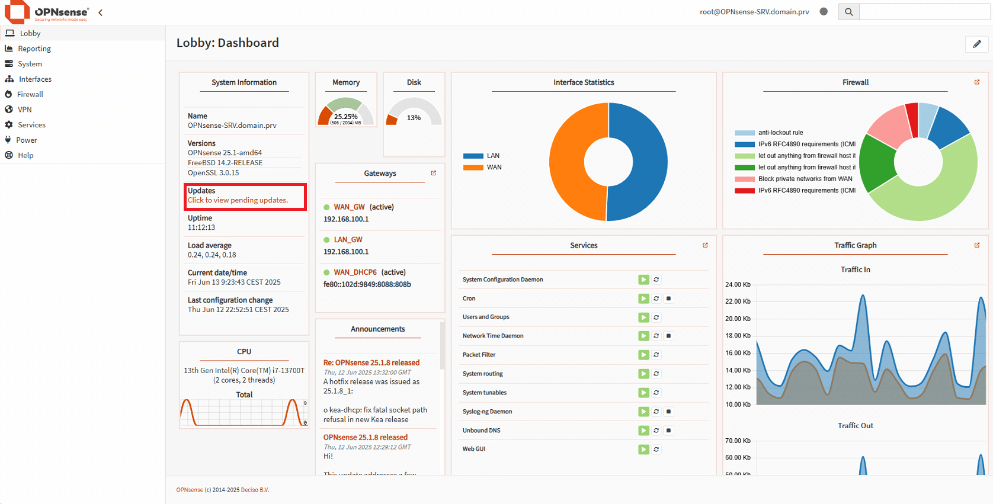Viewport: 993px width, 504px height.
Task: Open the WAN_GW gateway link
Action: (x=349, y=207)
